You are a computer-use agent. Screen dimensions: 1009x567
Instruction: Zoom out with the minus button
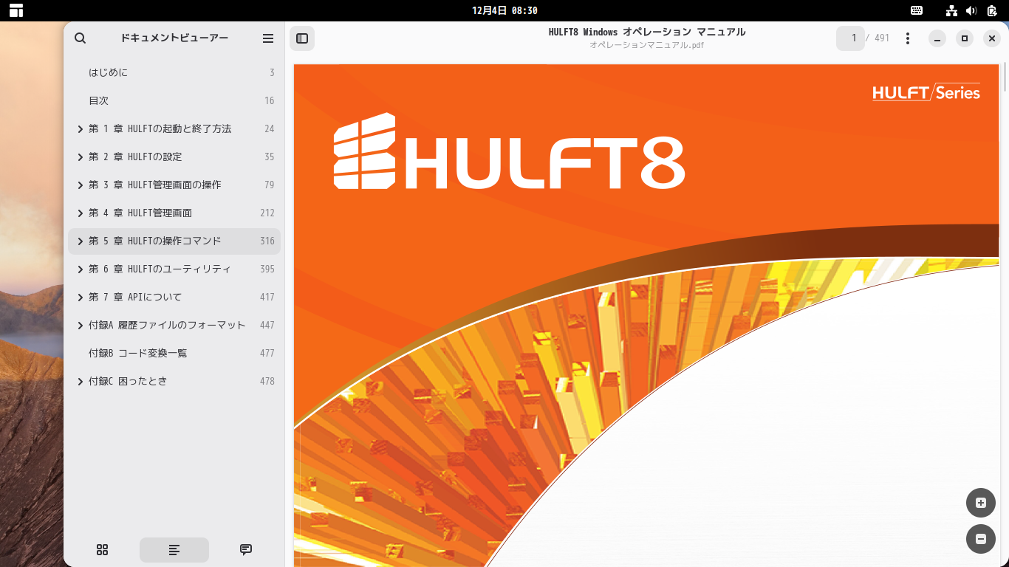(x=981, y=539)
